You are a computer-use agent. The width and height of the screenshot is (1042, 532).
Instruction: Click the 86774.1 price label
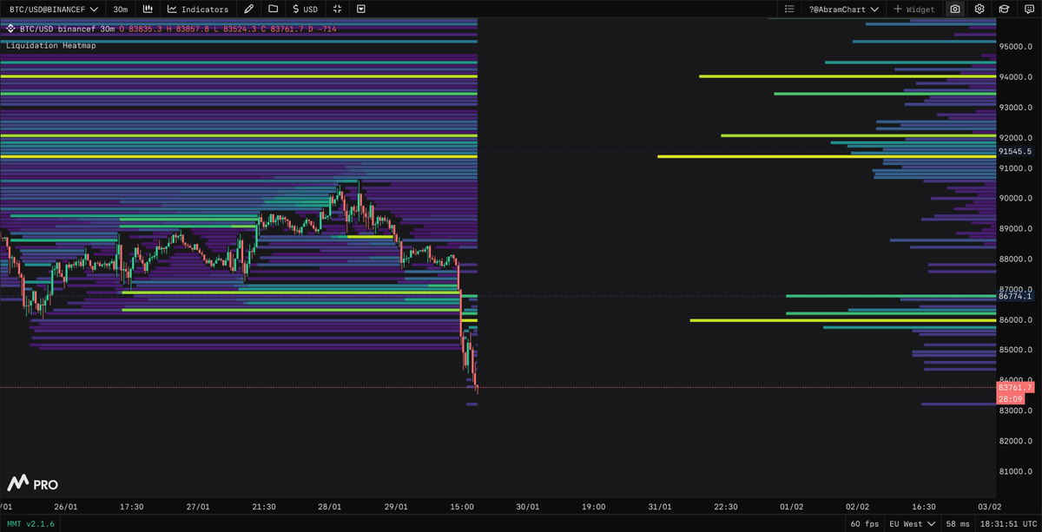pyautogui.click(x=1016, y=296)
